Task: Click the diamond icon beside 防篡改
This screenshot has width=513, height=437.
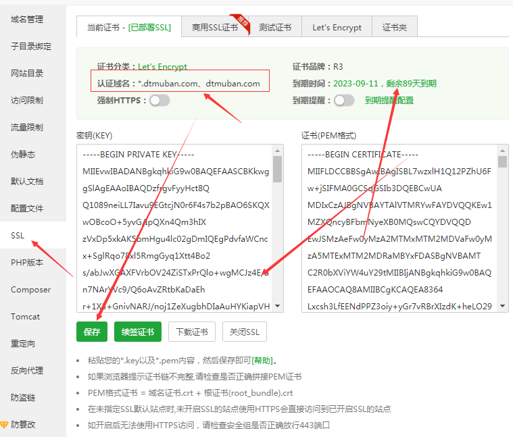Action: (x=4, y=425)
